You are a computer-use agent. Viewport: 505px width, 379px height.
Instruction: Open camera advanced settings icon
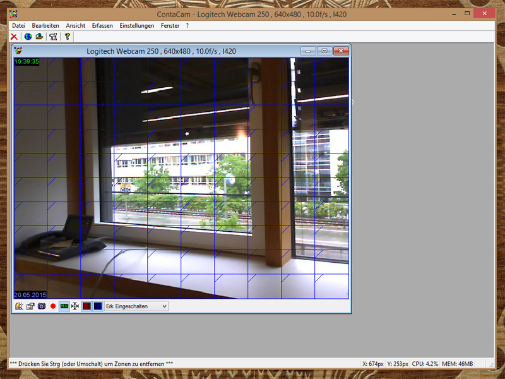[x=30, y=306]
